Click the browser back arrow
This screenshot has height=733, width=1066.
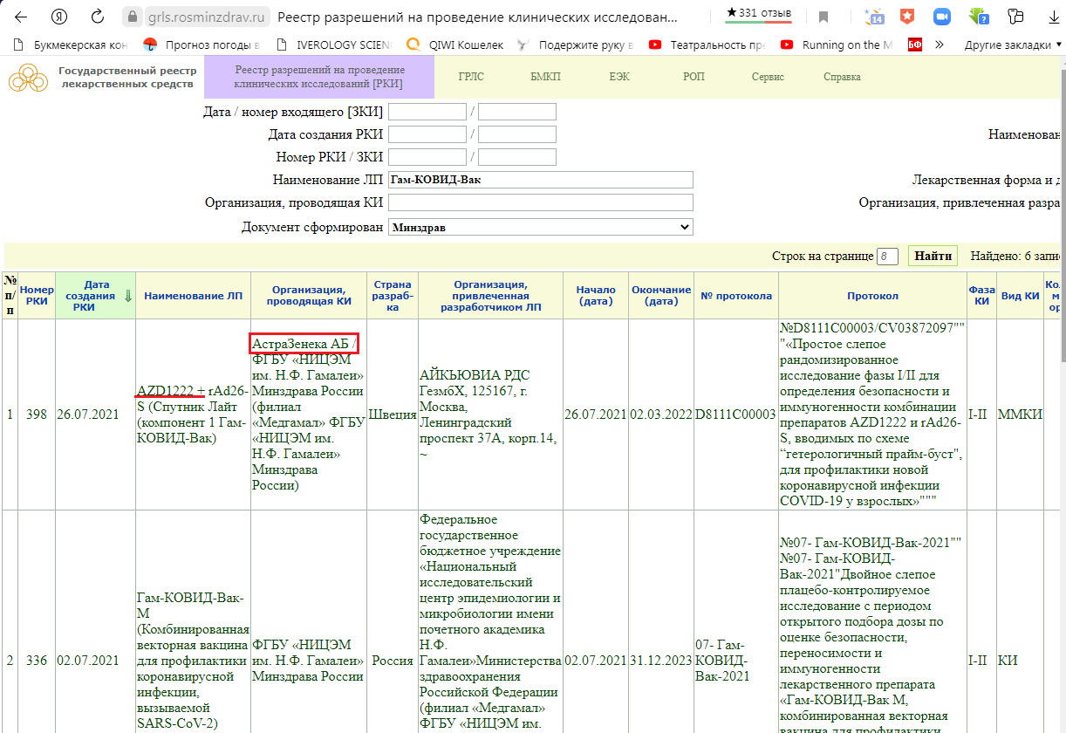[20, 17]
